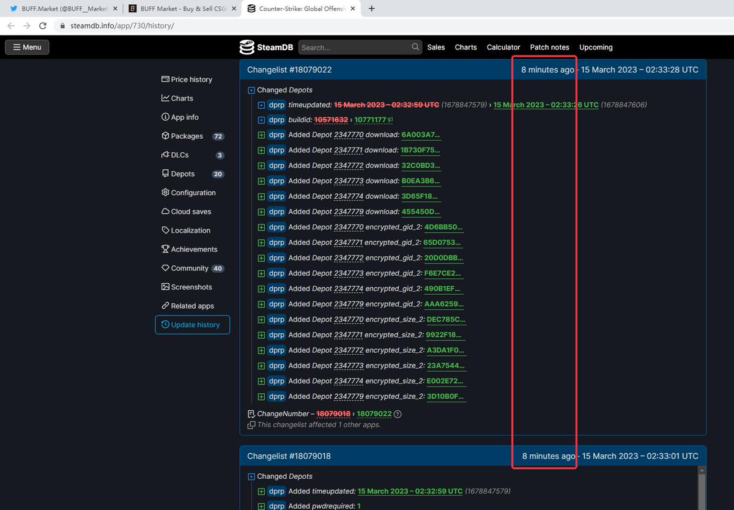Open Achievements in the sidebar
Screen dimensions: 734x510
pos(189,249)
